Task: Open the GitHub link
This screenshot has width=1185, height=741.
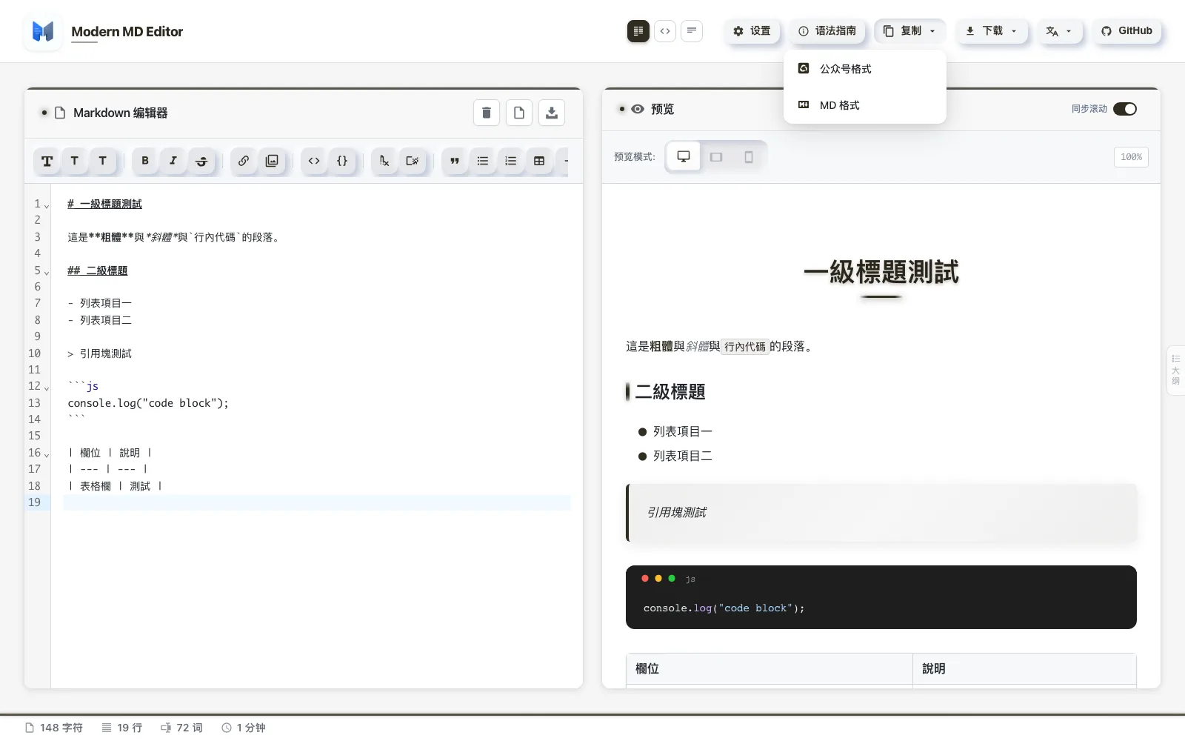Action: [x=1126, y=31]
